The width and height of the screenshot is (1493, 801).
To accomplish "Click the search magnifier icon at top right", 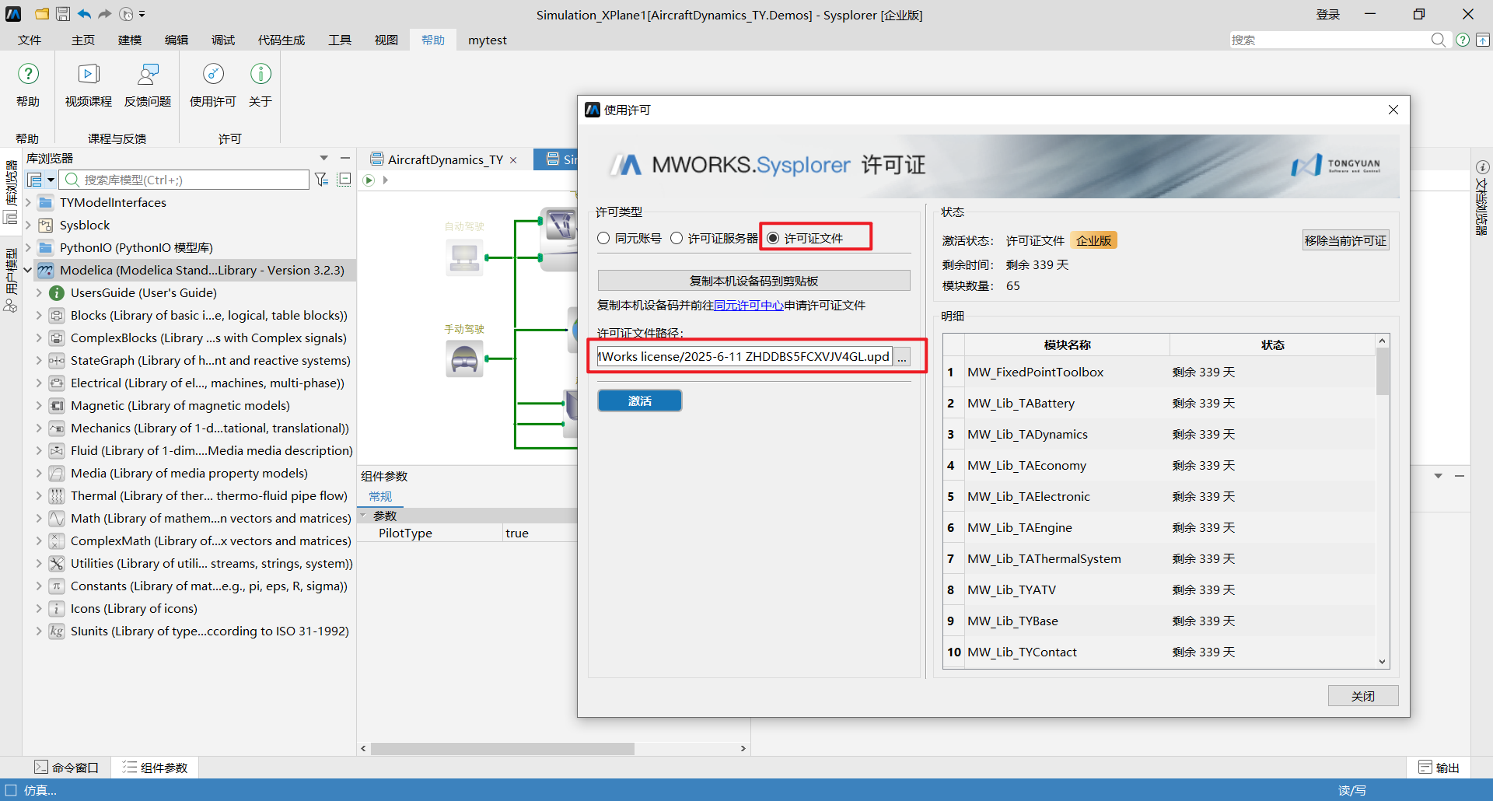I will click(1439, 40).
